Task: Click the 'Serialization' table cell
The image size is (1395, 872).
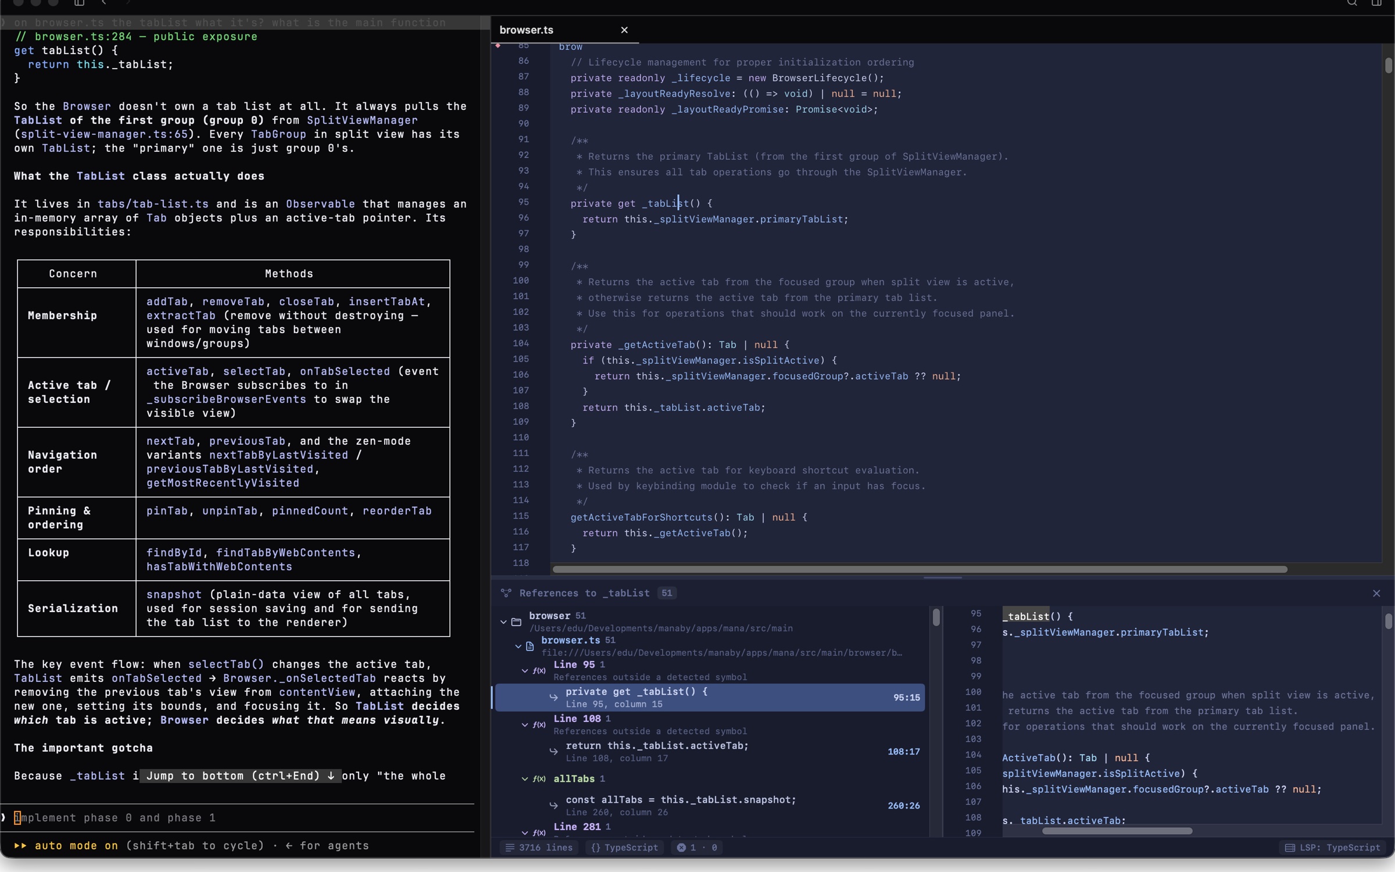Action: 77,609
